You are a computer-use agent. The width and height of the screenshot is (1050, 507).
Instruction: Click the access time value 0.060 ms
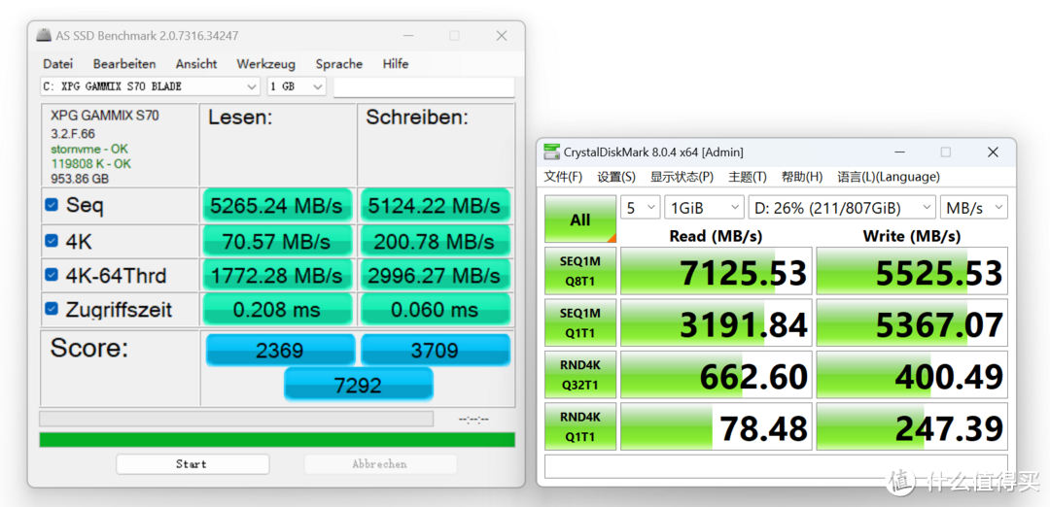(x=436, y=310)
